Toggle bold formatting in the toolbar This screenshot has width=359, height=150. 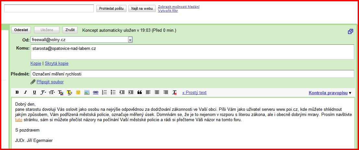click(x=17, y=93)
